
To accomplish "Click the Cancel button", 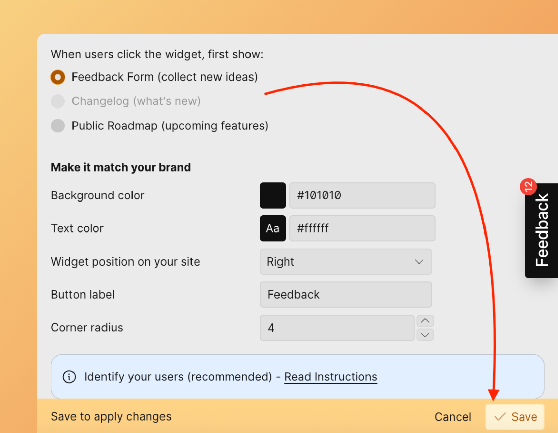I will [453, 416].
